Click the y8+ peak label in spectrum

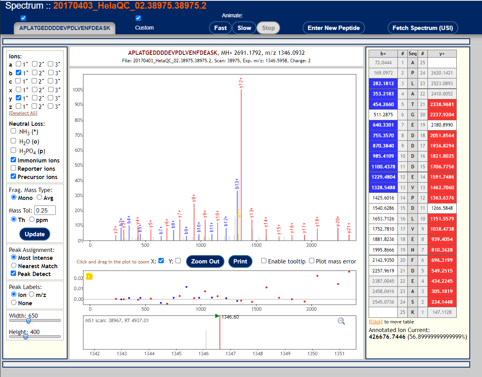[194, 198]
